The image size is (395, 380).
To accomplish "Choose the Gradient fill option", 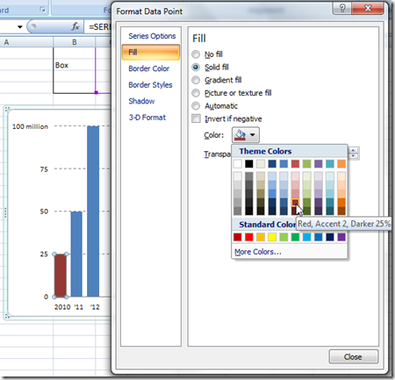I will pos(196,80).
